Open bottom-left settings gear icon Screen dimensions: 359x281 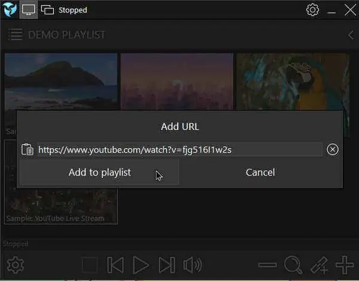click(x=16, y=265)
